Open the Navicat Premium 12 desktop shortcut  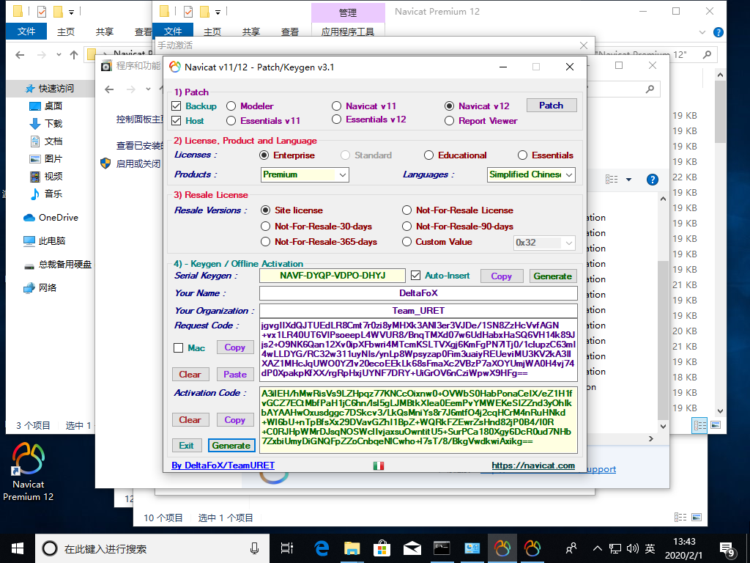[x=29, y=471]
